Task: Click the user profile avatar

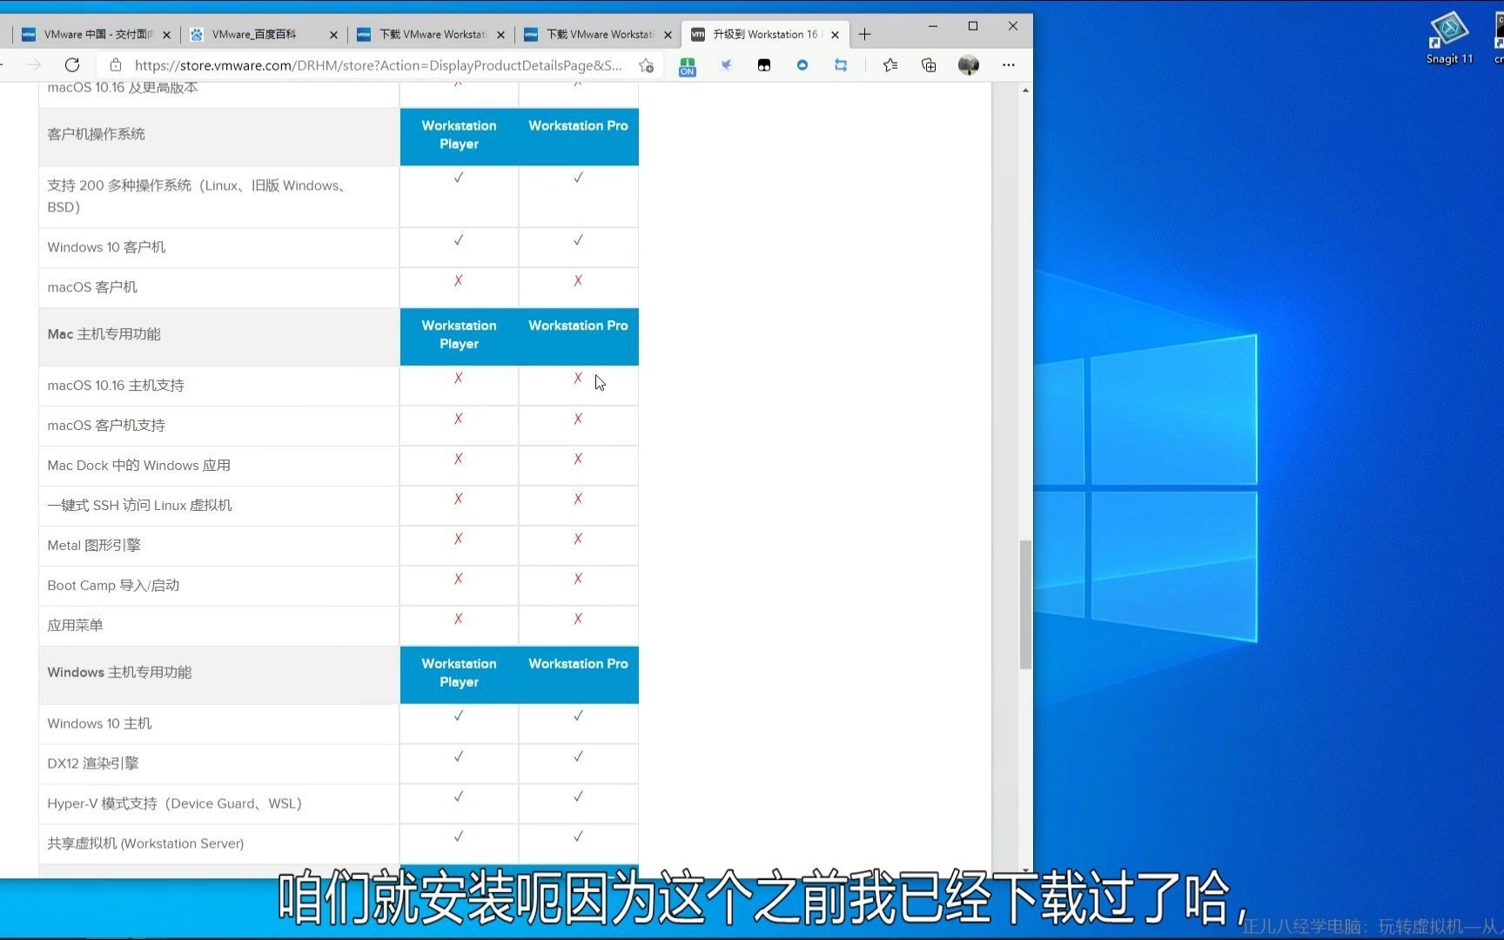Action: point(969,65)
